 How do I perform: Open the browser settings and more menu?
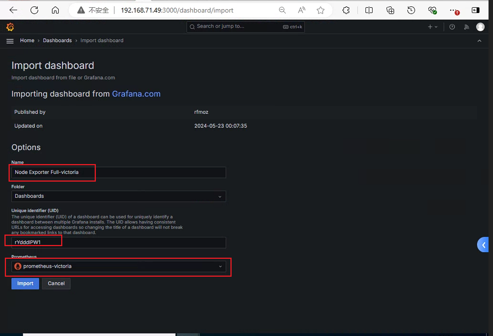(454, 10)
